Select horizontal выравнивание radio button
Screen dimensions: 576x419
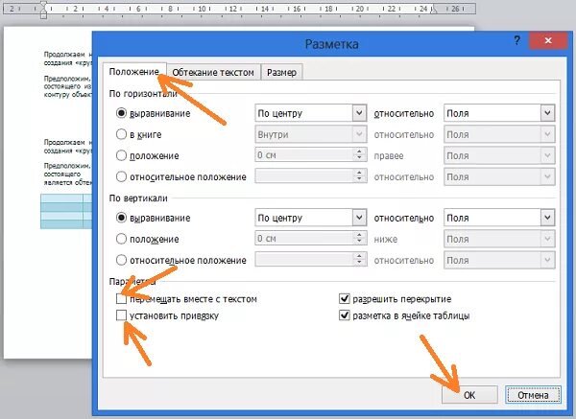(x=121, y=113)
